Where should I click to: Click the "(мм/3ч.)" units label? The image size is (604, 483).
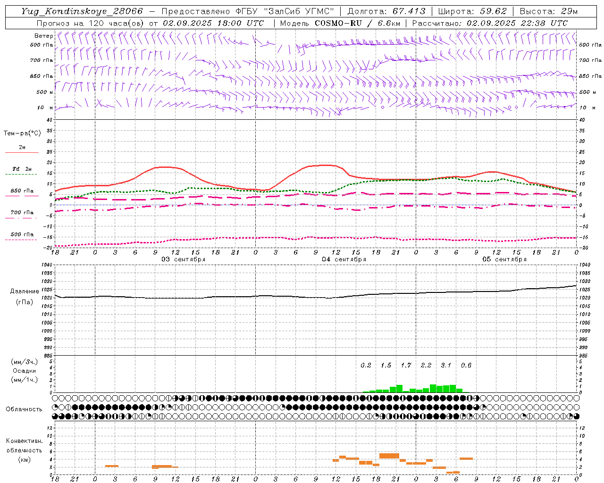[24, 362]
